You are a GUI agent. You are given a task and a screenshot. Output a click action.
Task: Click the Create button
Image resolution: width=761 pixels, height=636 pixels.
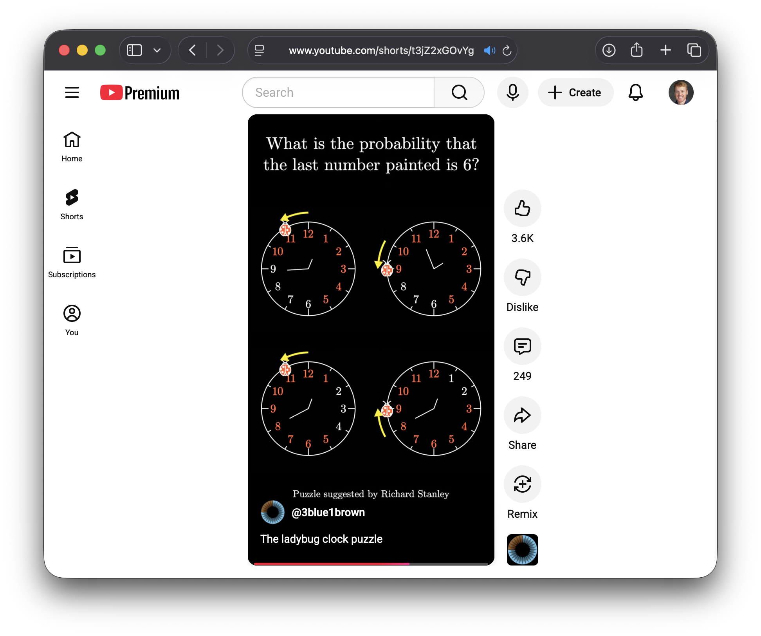(575, 92)
